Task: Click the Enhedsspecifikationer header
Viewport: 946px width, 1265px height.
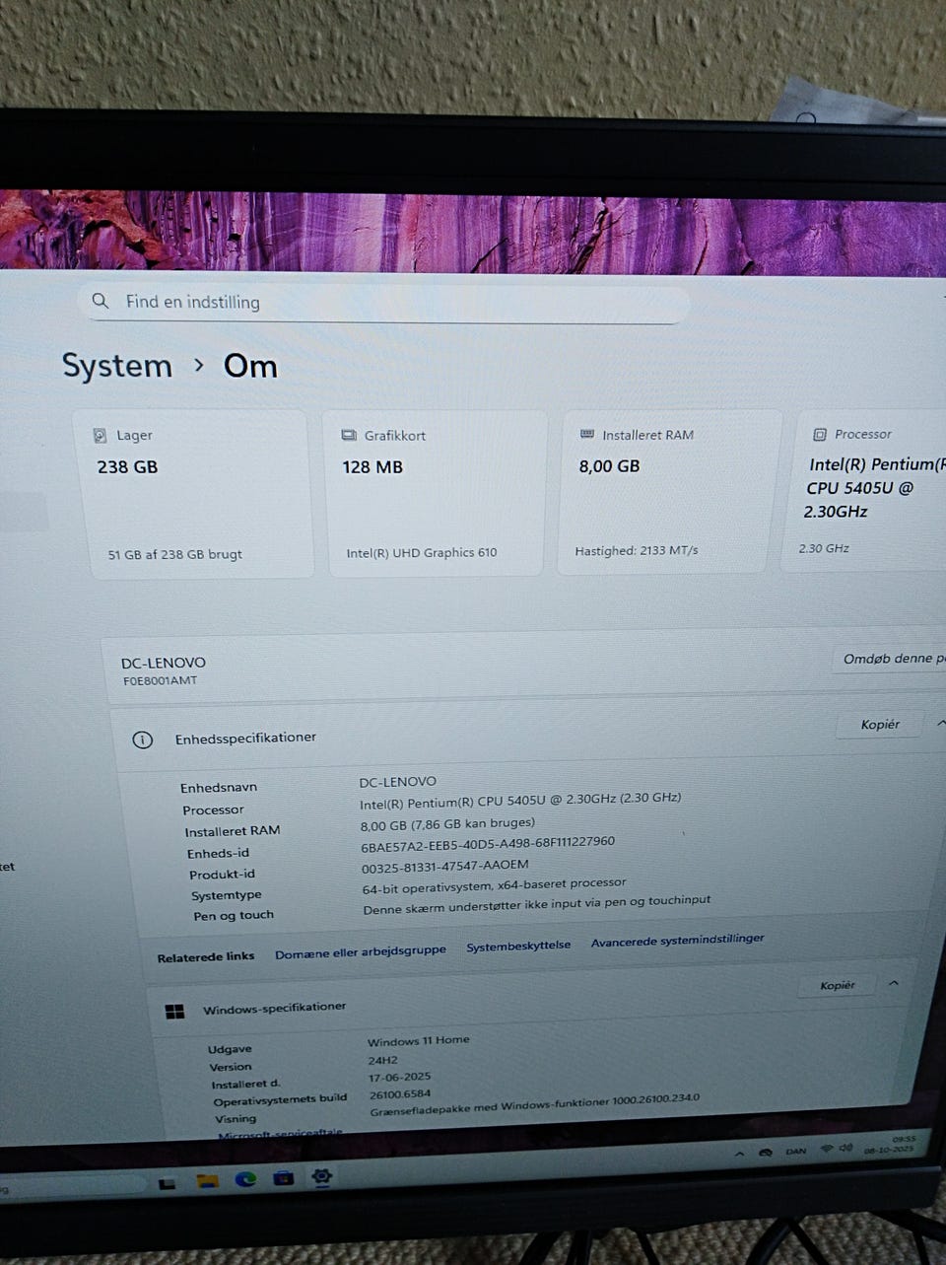Action: pos(245,738)
